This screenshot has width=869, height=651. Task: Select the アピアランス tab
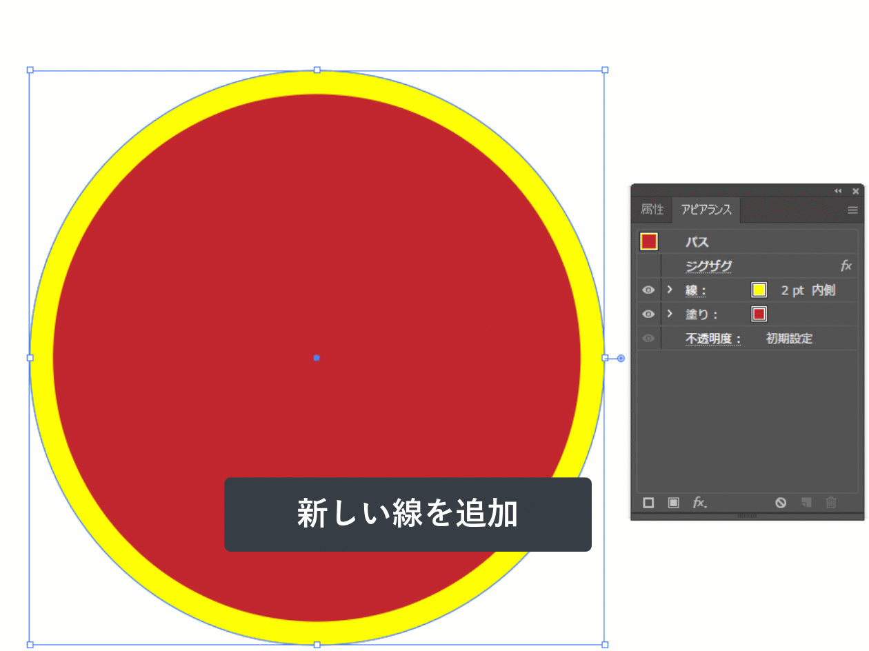tap(705, 210)
